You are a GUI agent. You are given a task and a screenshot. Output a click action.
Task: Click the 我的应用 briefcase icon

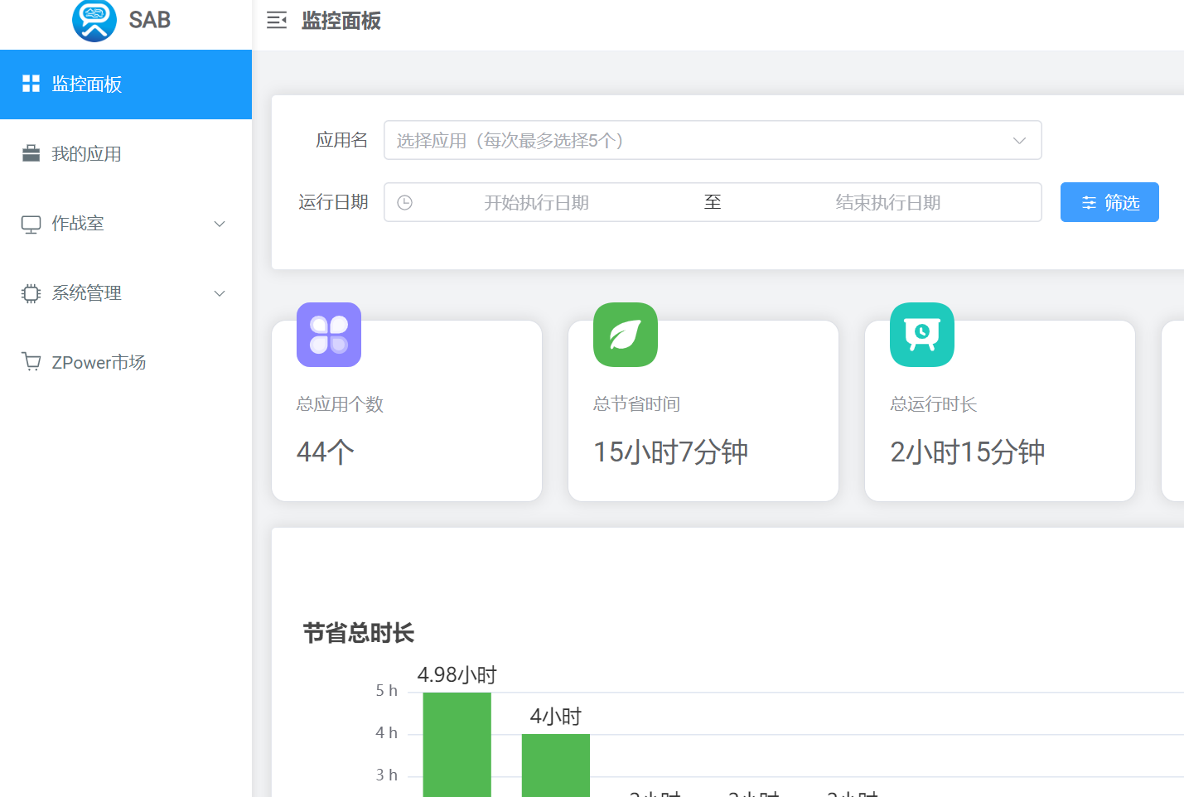[x=31, y=153]
